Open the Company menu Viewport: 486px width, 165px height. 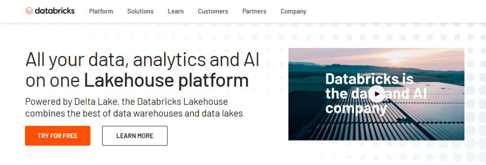[293, 11]
